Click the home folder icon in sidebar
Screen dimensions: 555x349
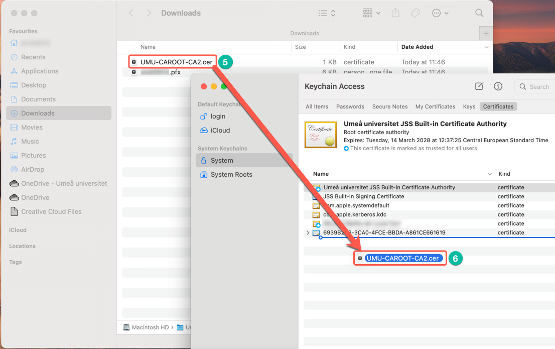coord(14,43)
